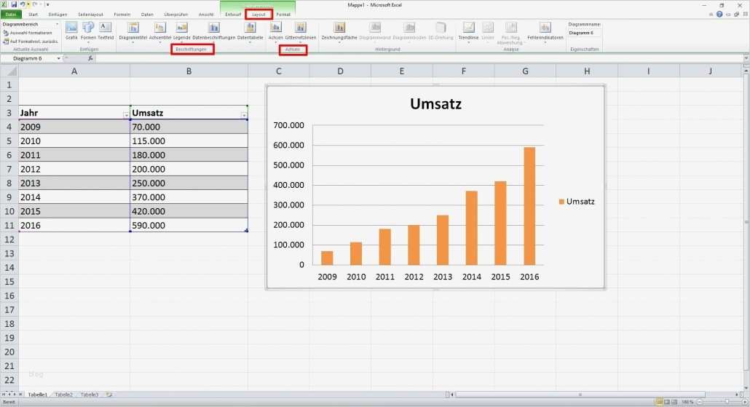Switch to page layout view in status bar
Screen dimensions: 750x407
667,402
